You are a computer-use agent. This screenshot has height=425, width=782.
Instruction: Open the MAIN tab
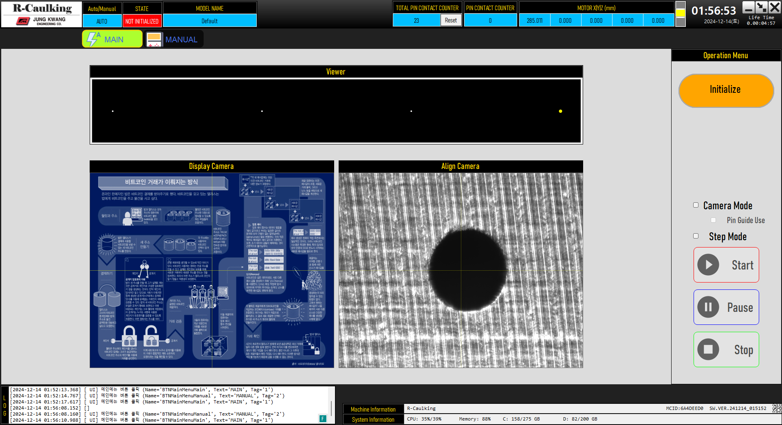(x=112, y=39)
